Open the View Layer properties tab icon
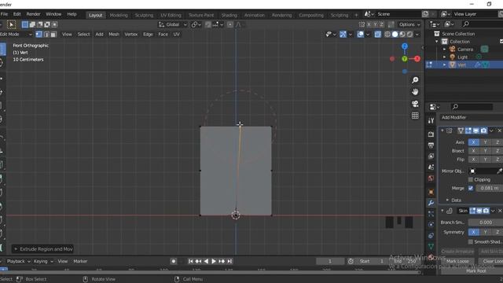The width and height of the screenshot is (503, 283). click(431, 156)
